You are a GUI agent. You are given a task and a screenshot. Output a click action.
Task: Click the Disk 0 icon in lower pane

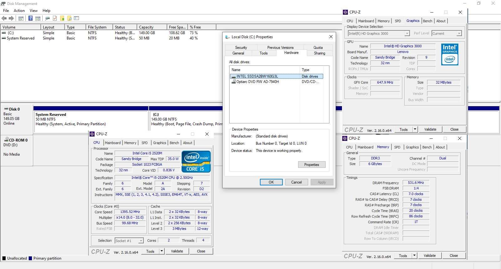pyautogui.click(x=6, y=109)
